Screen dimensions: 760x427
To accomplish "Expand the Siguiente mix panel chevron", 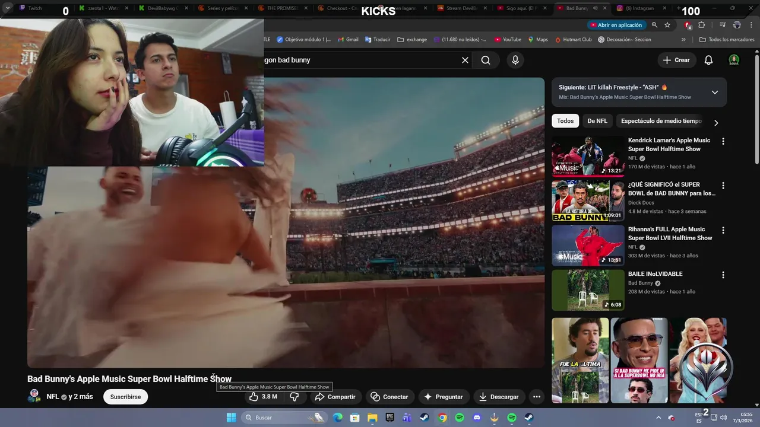I will coord(715,92).
